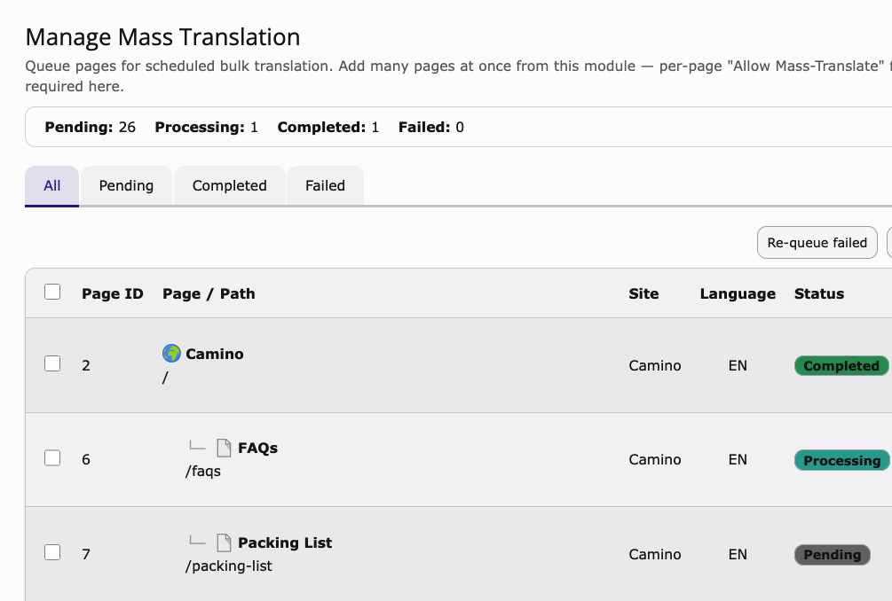This screenshot has height=601, width=892.
Task: Click the Camino page title
Action: [x=215, y=354]
